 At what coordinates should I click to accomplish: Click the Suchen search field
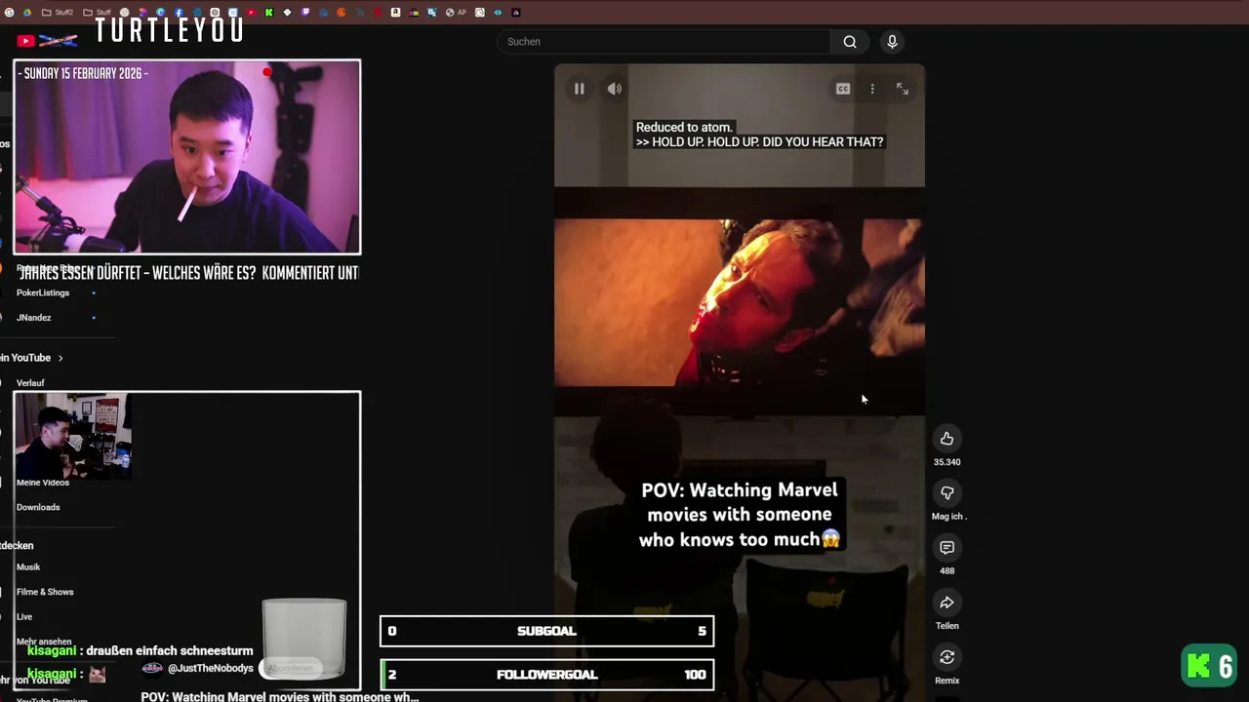664,42
